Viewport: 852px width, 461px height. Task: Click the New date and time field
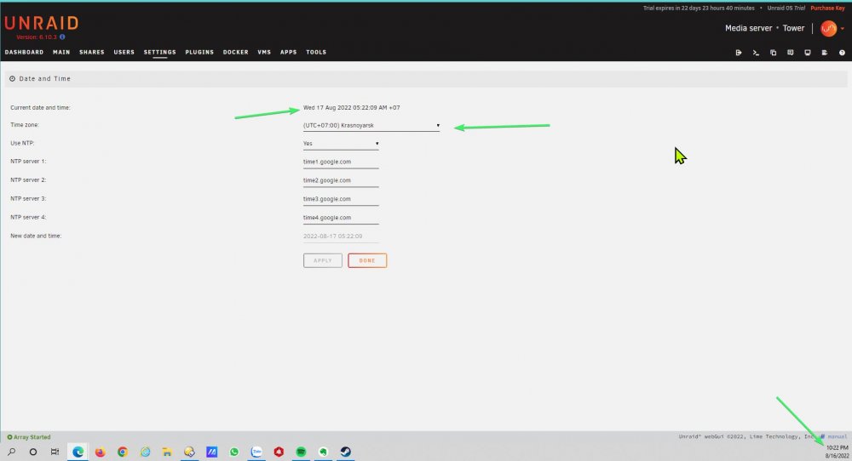click(341, 236)
